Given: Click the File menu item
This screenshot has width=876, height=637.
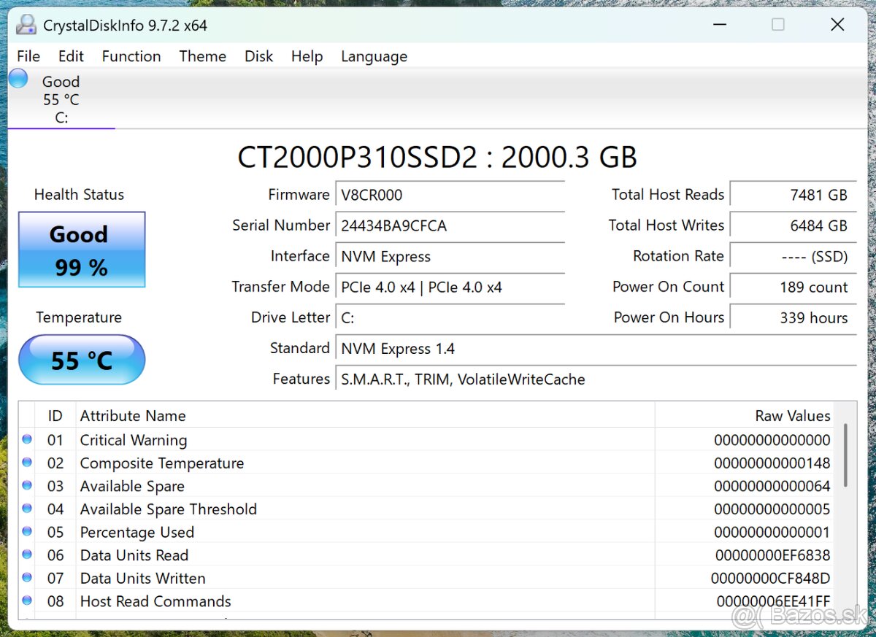Looking at the screenshot, I should [28, 56].
